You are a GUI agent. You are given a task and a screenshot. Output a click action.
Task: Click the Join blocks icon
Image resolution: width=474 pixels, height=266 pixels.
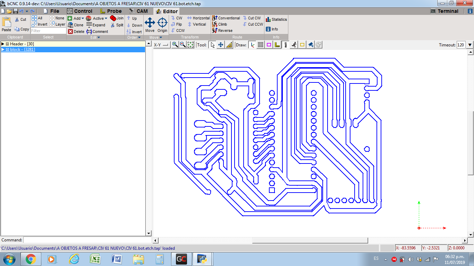(x=117, y=18)
